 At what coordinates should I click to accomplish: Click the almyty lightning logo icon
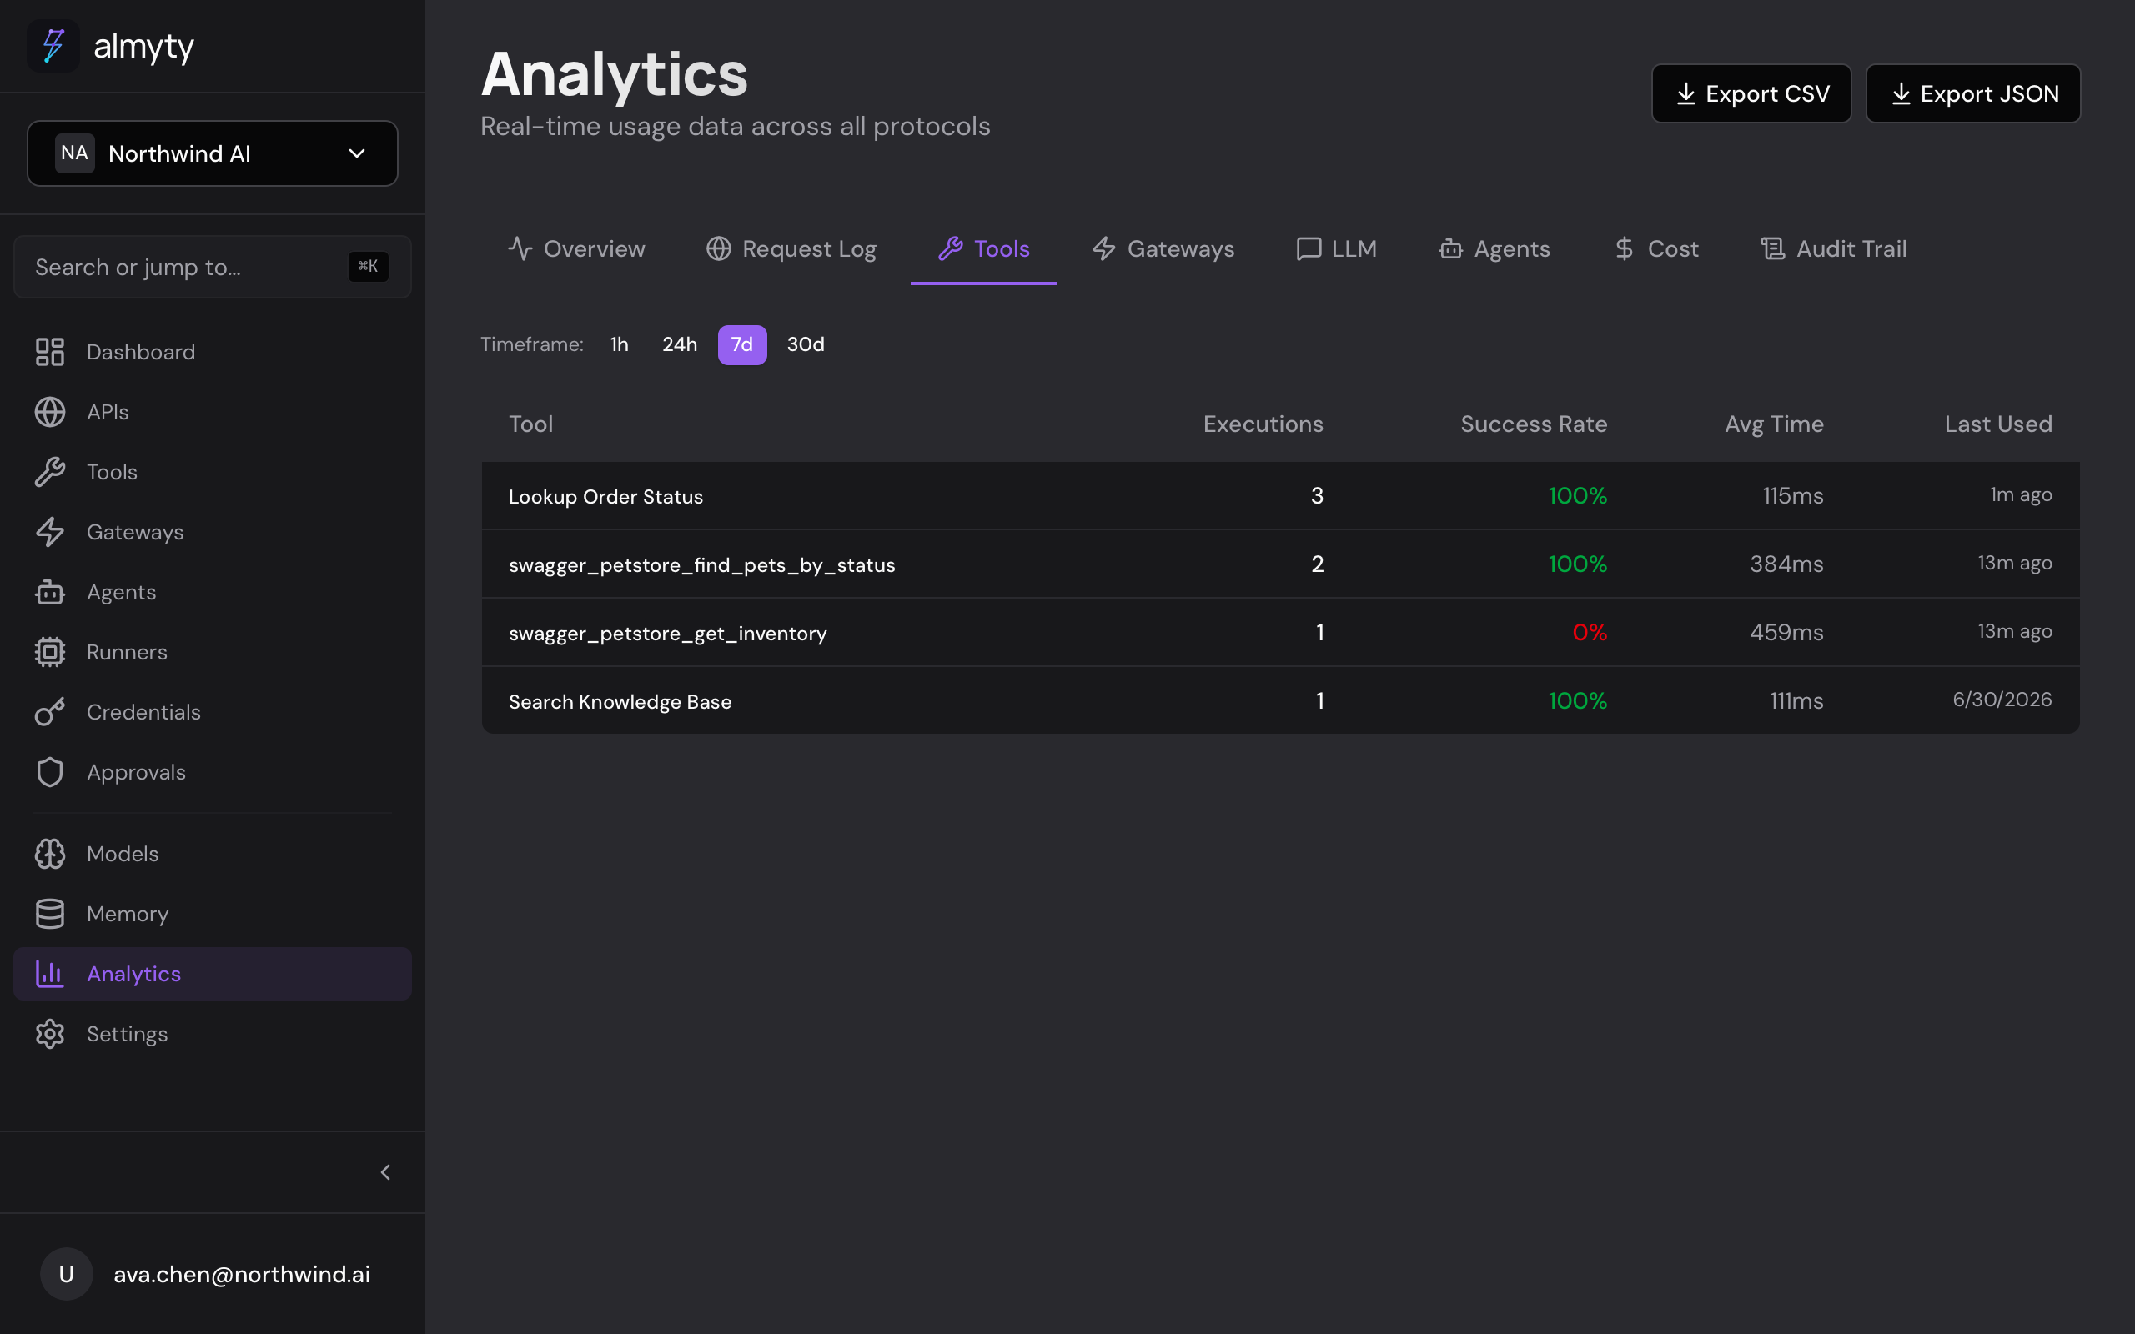point(53,46)
